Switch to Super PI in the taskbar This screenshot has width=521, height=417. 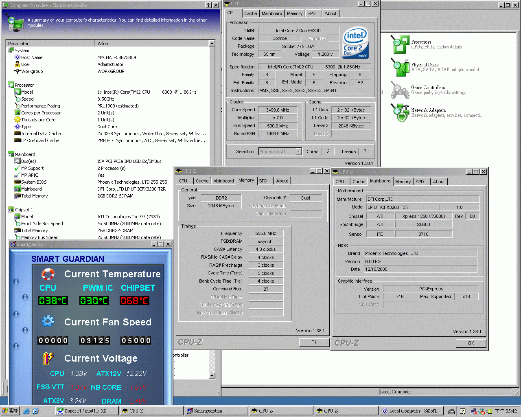(85, 411)
